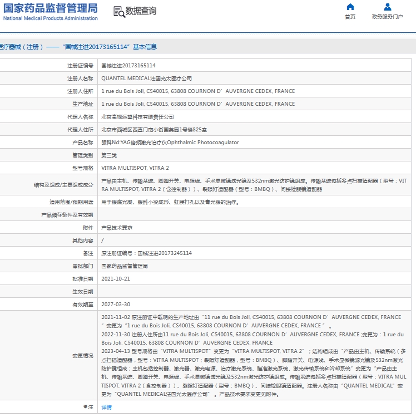Click the 变更情况 field label
This screenshot has height=417, width=416.
point(83,356)
